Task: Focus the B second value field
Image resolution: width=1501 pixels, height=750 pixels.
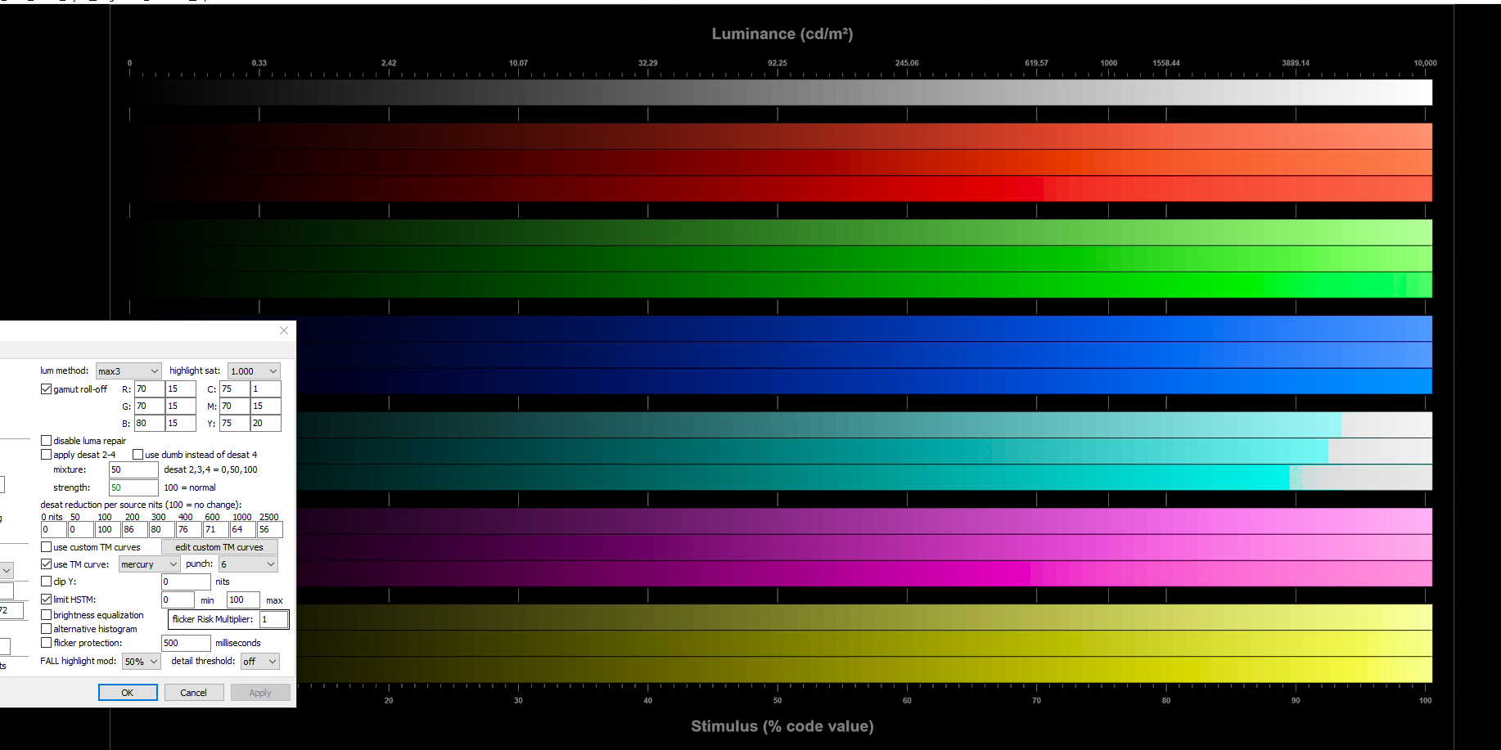Action: 181,424
